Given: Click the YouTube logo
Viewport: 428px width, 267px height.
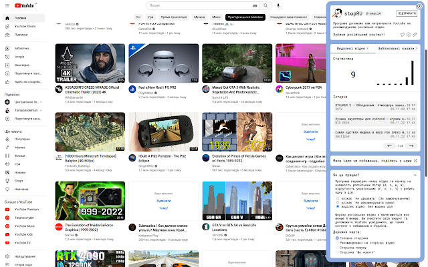Looking at the screenshot, I should pyautogui.click(x=24, y=5).
